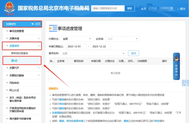Click the tax bureau emblem logo
Image resolution: width=189 pixels, height=123 pixels.
click(10, 9)
